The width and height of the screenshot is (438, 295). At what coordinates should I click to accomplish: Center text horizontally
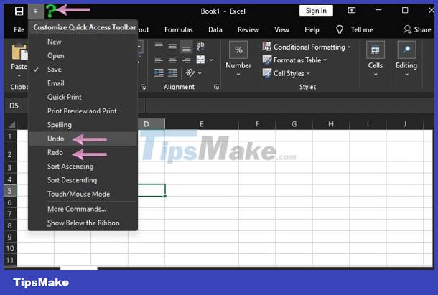[x=172, y=60]
